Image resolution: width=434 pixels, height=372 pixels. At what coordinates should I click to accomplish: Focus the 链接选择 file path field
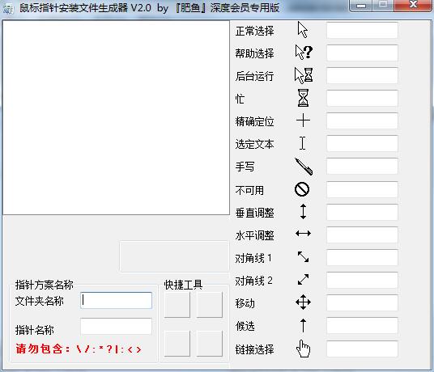click(x=362, y=349)
